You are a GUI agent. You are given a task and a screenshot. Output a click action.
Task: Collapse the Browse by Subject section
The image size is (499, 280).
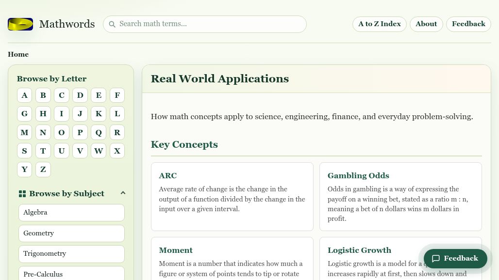[123, 193]
